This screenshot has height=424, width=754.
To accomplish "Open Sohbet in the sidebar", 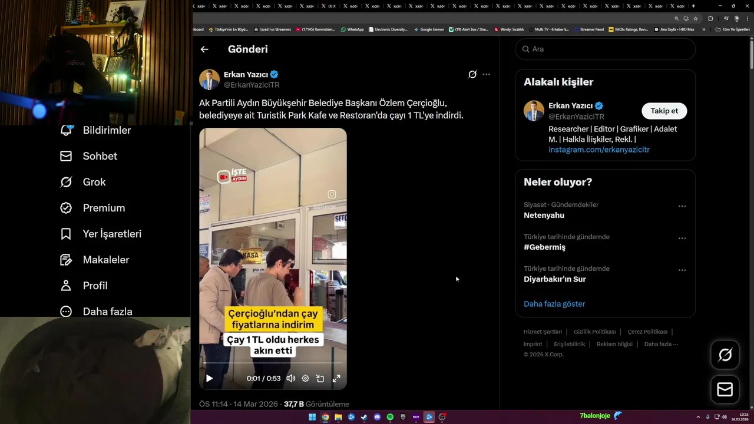I will pyautogui.click(x=88, y=156).
